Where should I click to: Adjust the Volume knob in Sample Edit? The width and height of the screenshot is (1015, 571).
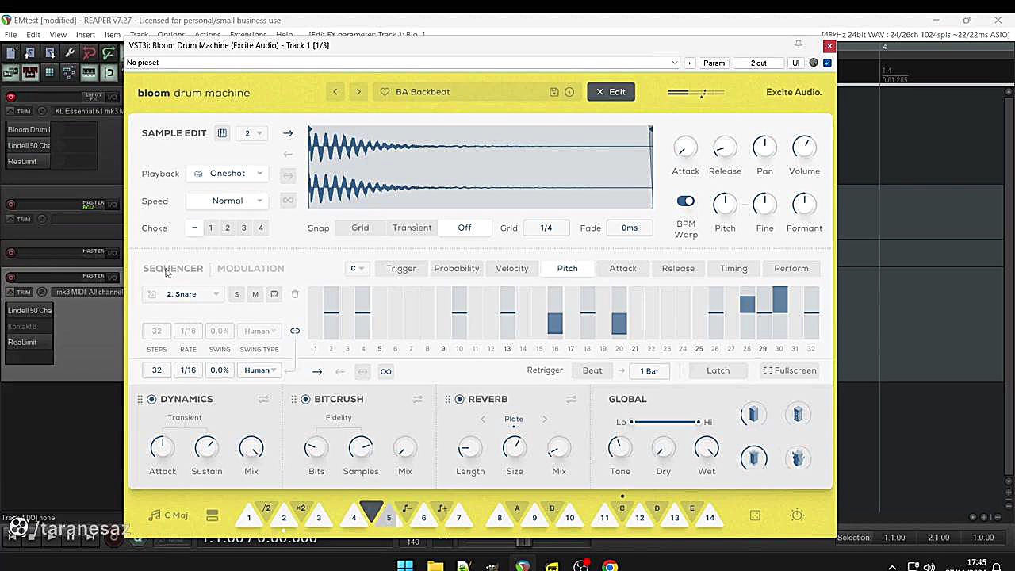pos(804,147)
